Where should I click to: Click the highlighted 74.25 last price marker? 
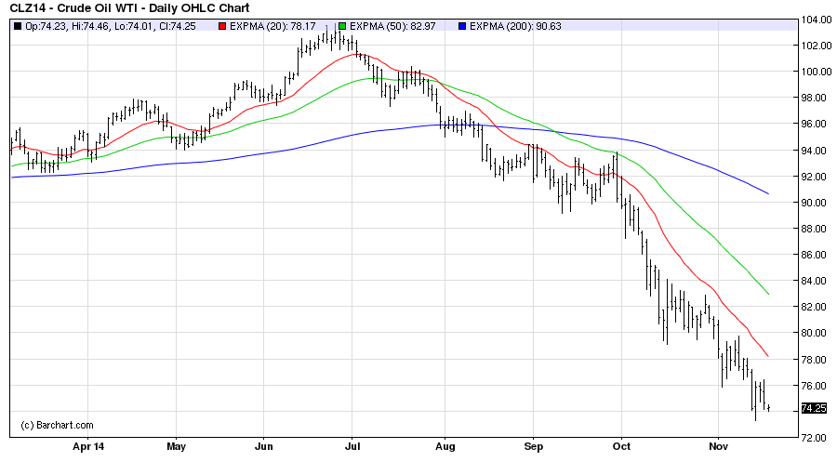click(814, 408)
